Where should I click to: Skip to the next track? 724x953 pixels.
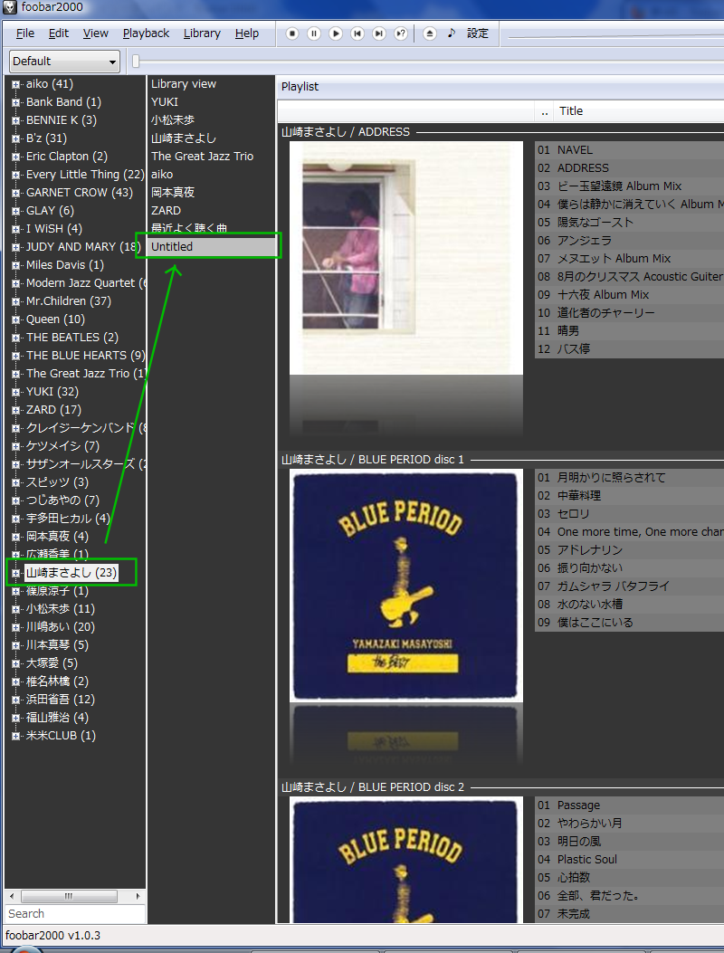[378, 33]
